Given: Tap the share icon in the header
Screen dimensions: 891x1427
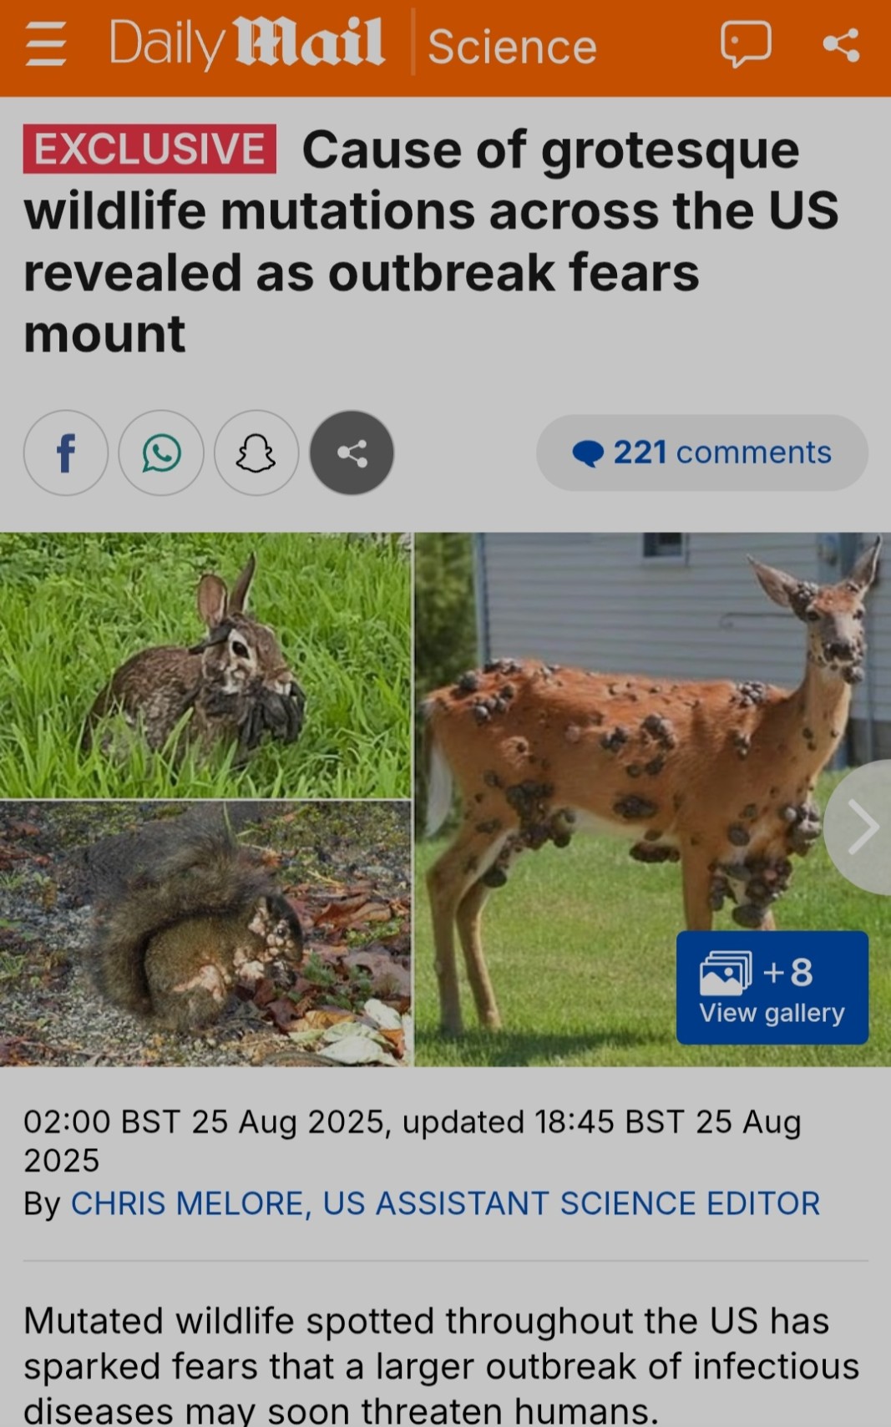Looking at the screenshot, I should tap(841, 45).
